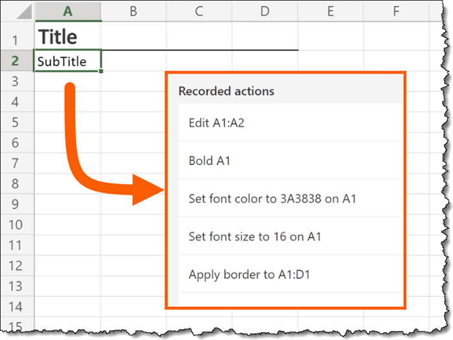
Task: Select entire column D via header
Action: [265, 10]
